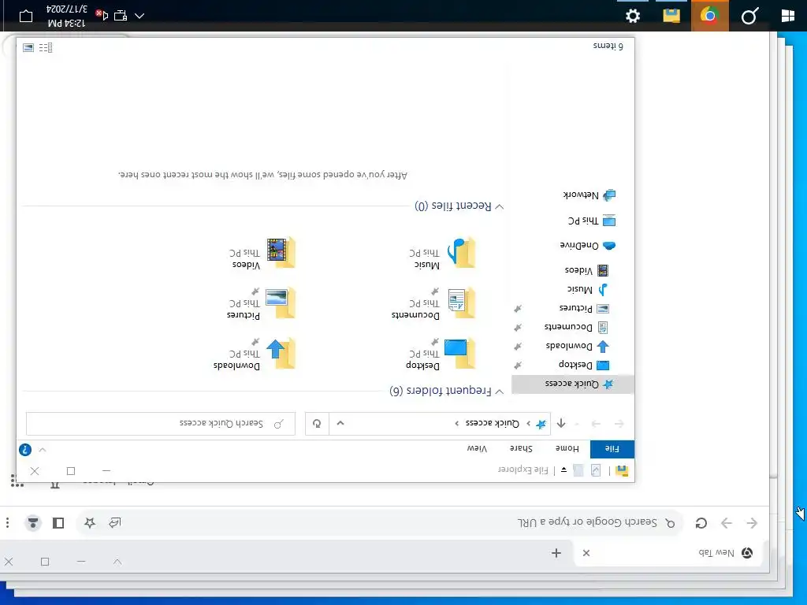Viewport: 807px width, 605px height.
Task: Open address bar history dropdown
Action: click(340, 423)
